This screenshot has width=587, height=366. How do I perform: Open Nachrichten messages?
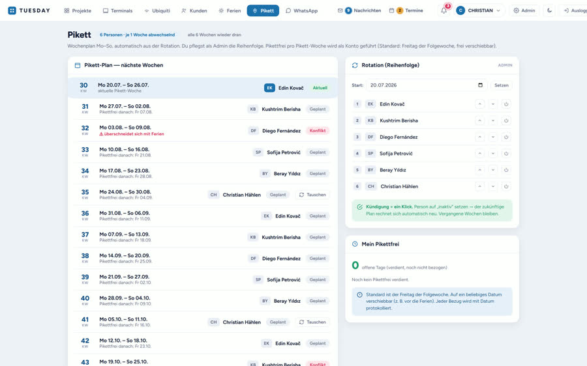(x=359, y=10)
